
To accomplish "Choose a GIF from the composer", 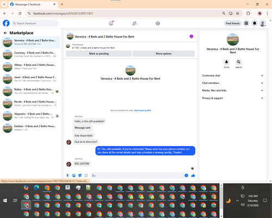I will click(86, 175).
